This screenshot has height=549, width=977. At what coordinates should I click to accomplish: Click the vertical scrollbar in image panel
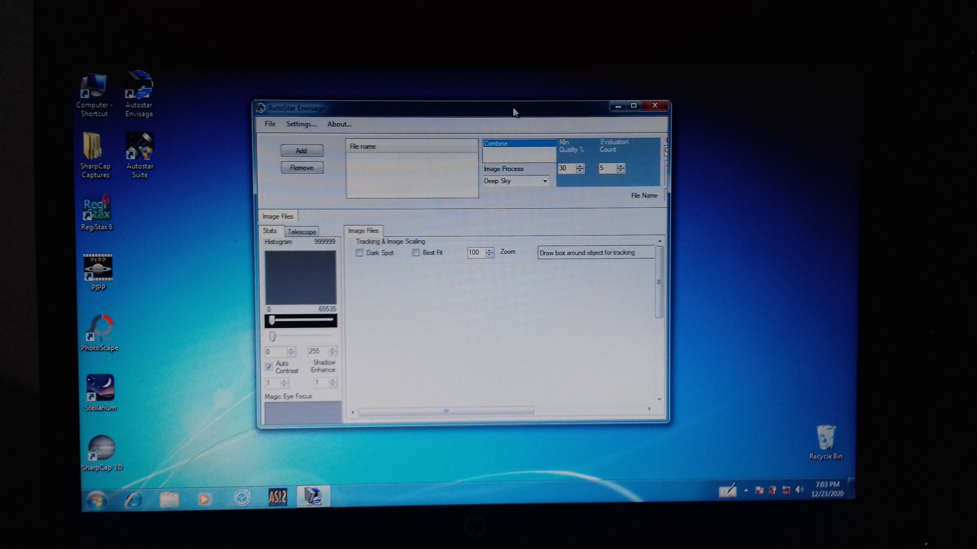pos(659,282)
